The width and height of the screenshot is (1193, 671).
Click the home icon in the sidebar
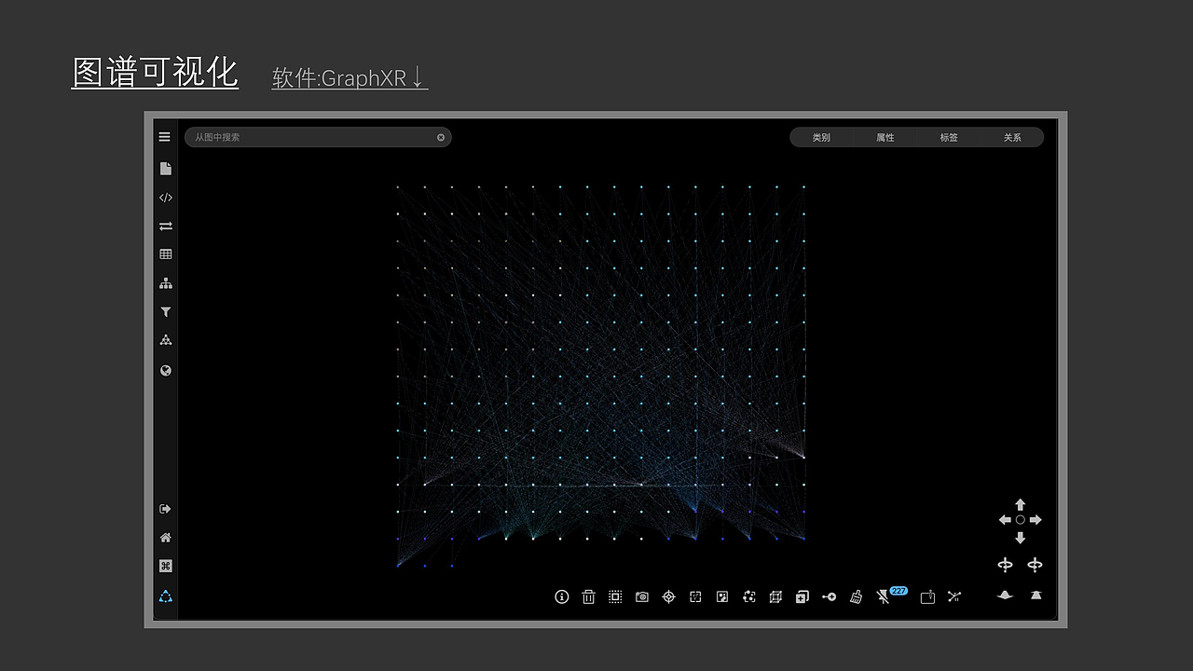165,537
